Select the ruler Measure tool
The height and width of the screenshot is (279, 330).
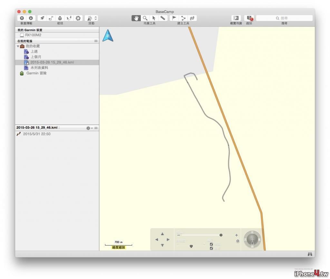tap(163, 18)
